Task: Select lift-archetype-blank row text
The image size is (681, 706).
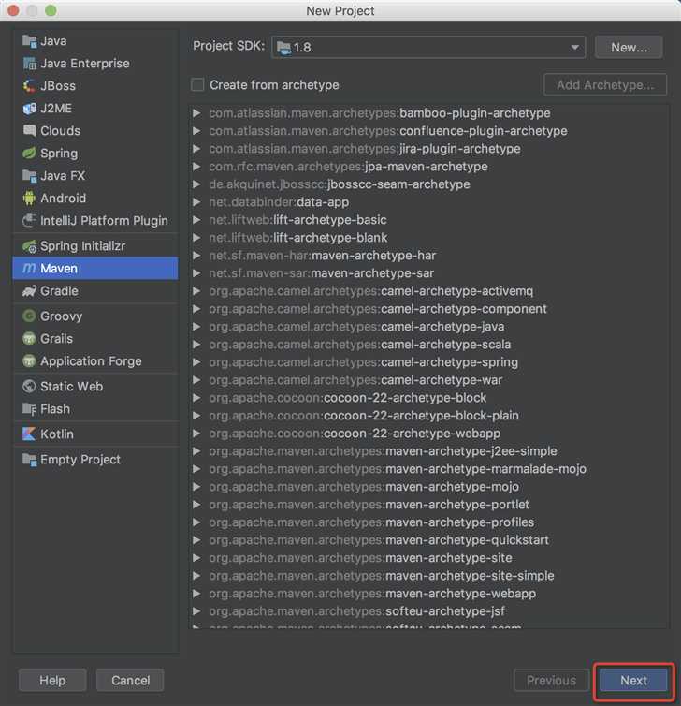Action: pos(297,238)
